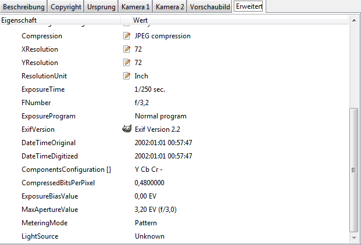The height and width of the screenshot is (245, 361).
Task: Click the value 1/250 sec.
Action: pyautogui.click(x=150, y=89)
